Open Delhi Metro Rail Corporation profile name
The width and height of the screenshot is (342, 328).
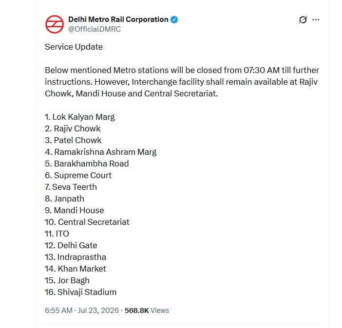click(x=118, y=19)
